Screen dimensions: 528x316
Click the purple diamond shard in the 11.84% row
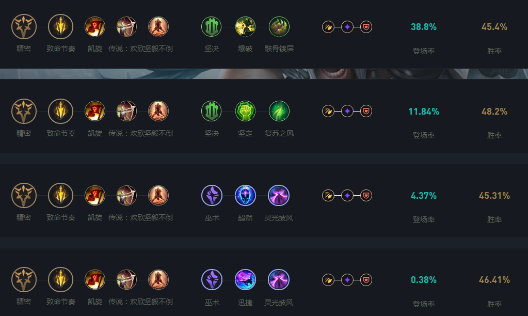347,111
